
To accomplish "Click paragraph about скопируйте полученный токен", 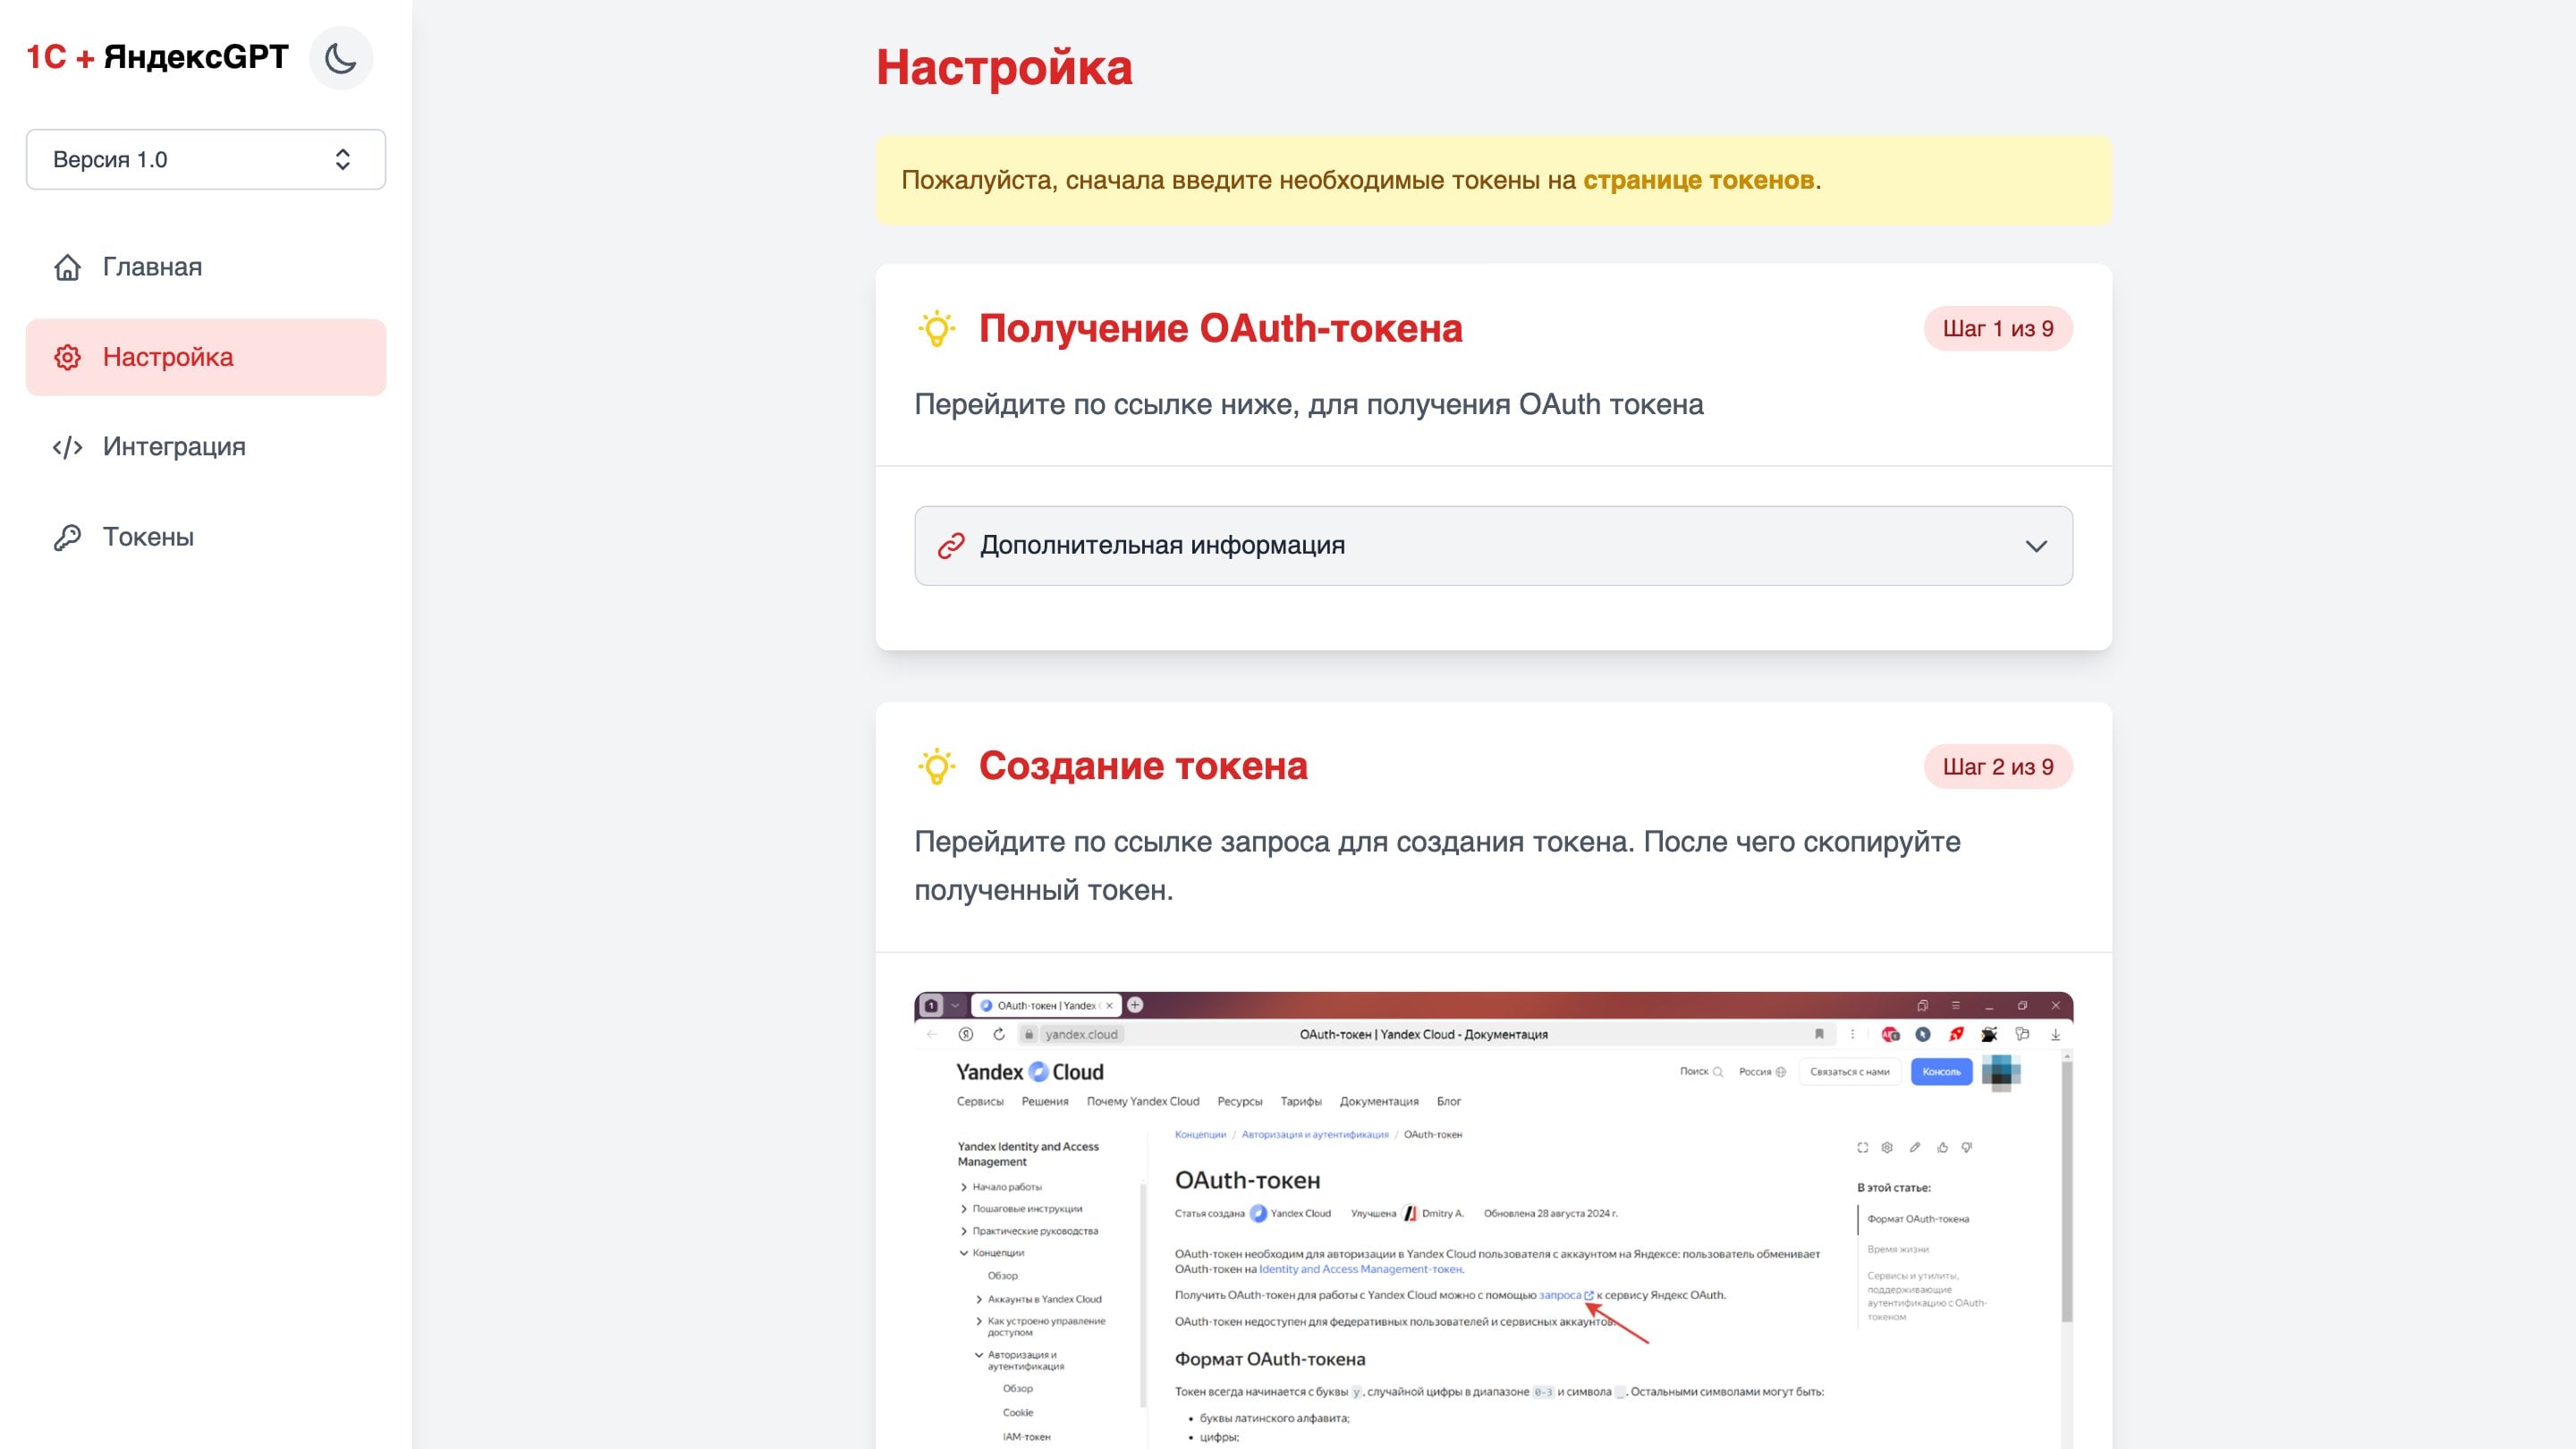I will (1437, 865).
